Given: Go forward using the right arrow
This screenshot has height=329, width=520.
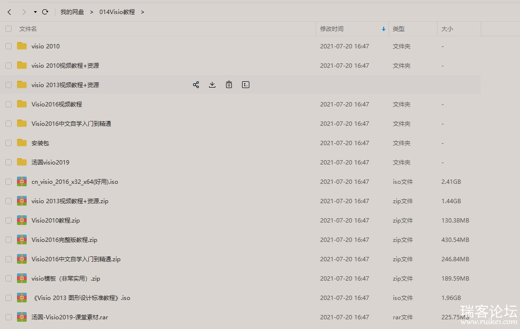Looking at the screenshot, I should pos(24,12).
